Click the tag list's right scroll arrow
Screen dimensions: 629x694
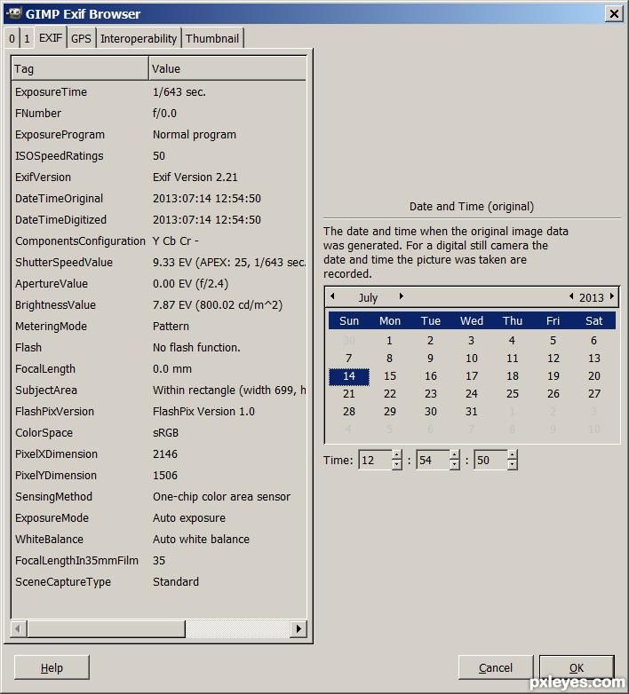pos(299,629)
